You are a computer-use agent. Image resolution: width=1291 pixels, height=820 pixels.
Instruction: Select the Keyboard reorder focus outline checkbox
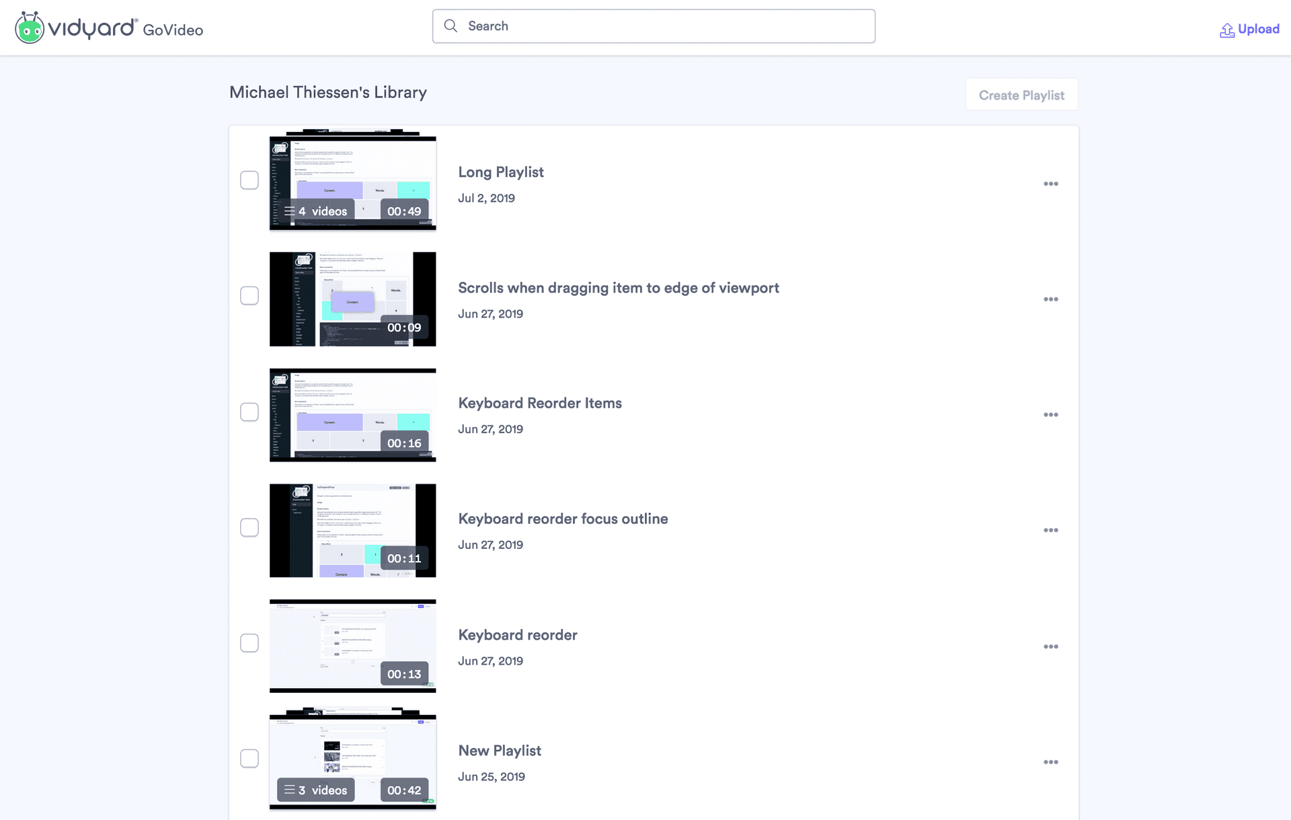[249, 527]
